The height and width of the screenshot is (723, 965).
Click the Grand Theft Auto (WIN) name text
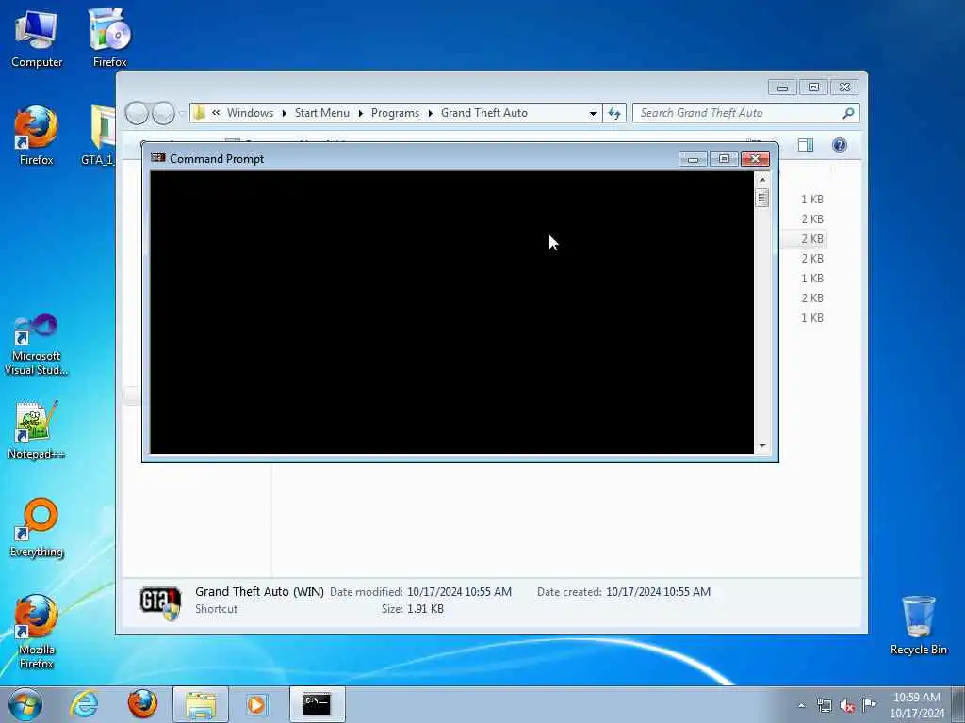click(259, 592)
